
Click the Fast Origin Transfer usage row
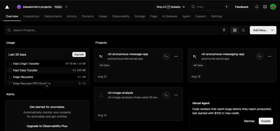47,64
